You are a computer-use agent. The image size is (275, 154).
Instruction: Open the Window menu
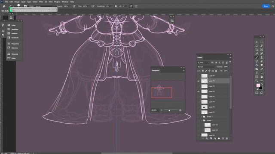pyautogui.click(x=65, y=2)
